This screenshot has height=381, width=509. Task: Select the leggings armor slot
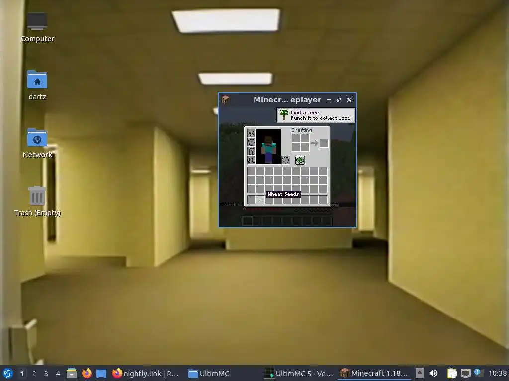point(251,151)
